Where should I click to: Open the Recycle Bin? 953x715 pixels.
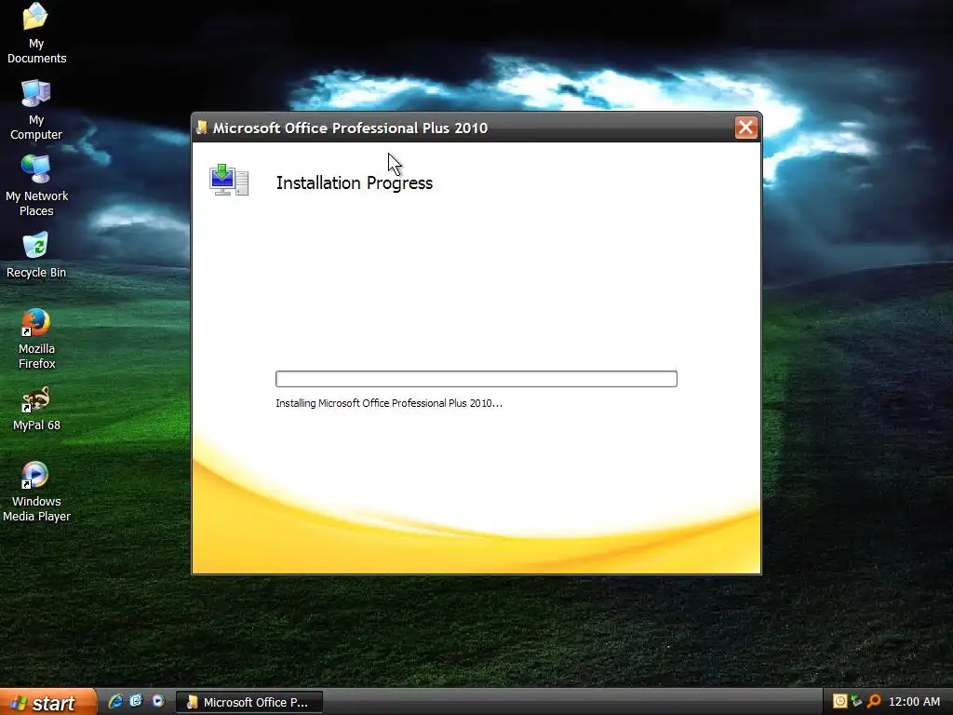36,255
